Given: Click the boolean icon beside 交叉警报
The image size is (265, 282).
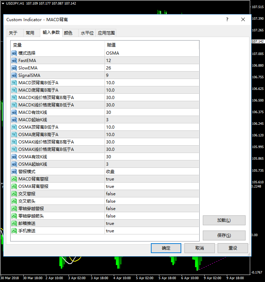Looking at the screenshot, I should pos(14,194).
